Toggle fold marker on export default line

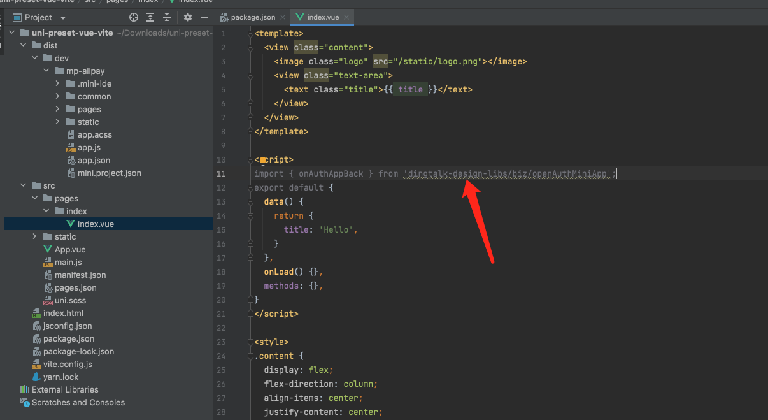coord(250,188)
